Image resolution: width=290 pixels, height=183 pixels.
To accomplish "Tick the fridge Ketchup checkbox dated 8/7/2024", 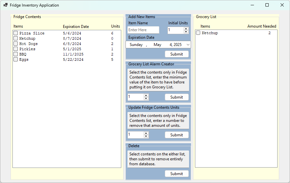I will [x=15, y=38].
